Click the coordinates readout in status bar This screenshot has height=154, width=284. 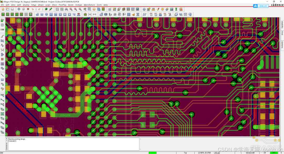(204, 153)
